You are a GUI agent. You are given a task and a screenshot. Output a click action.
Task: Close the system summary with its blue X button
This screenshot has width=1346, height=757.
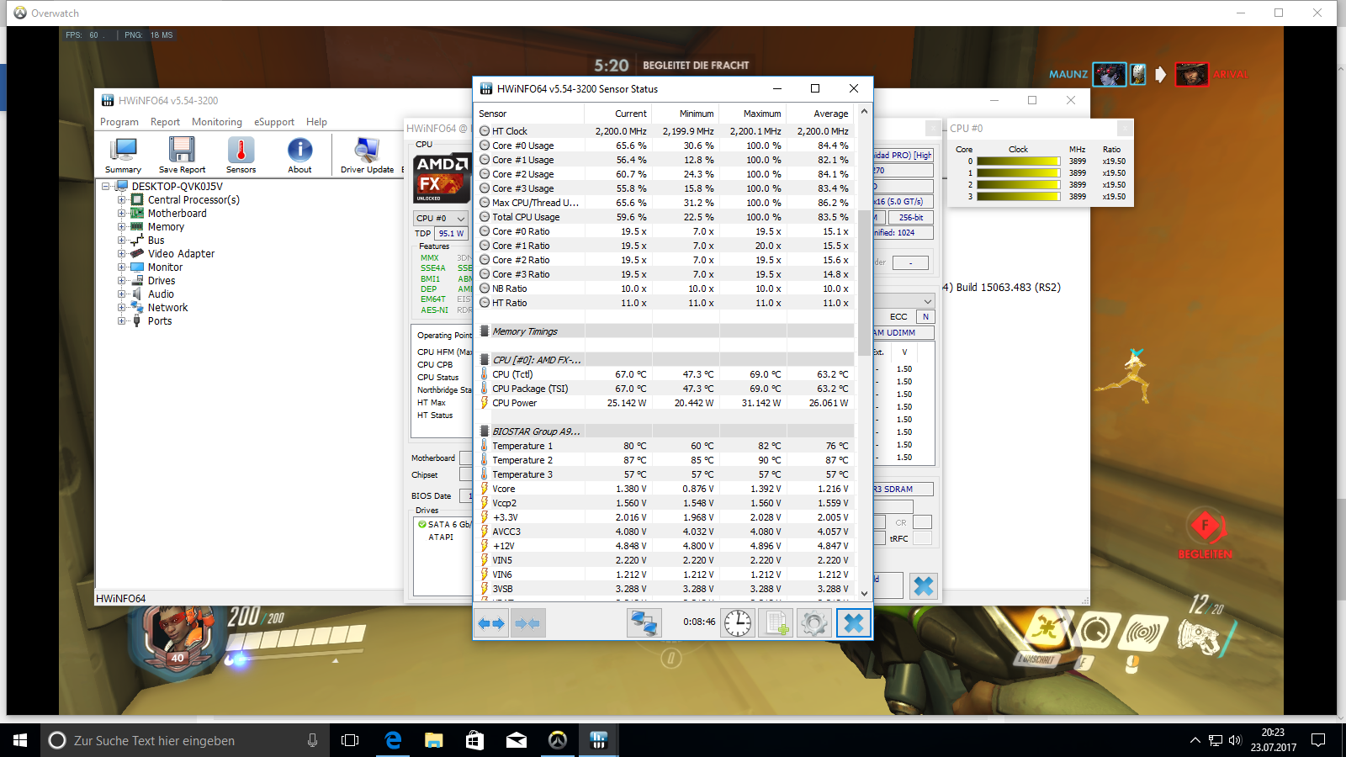click(924, 586)
